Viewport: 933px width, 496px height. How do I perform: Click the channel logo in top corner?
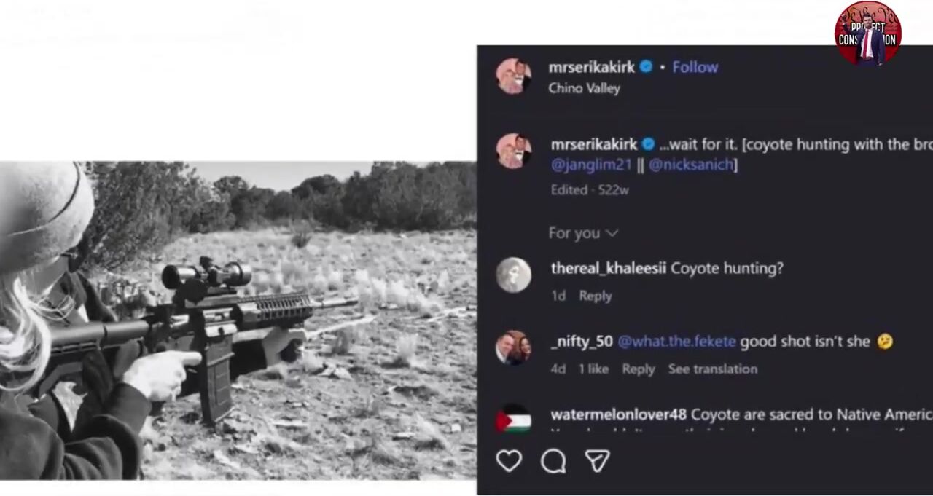[x=867, y=34]
